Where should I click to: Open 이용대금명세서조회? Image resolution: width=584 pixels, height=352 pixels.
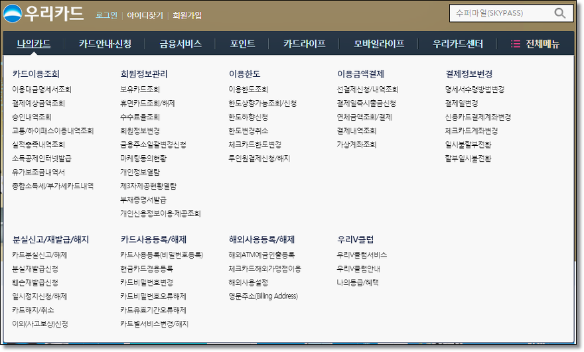click(42, 89)
